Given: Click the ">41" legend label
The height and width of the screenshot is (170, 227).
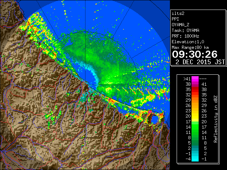Looking at the screenshot, I should coord(187,79).
